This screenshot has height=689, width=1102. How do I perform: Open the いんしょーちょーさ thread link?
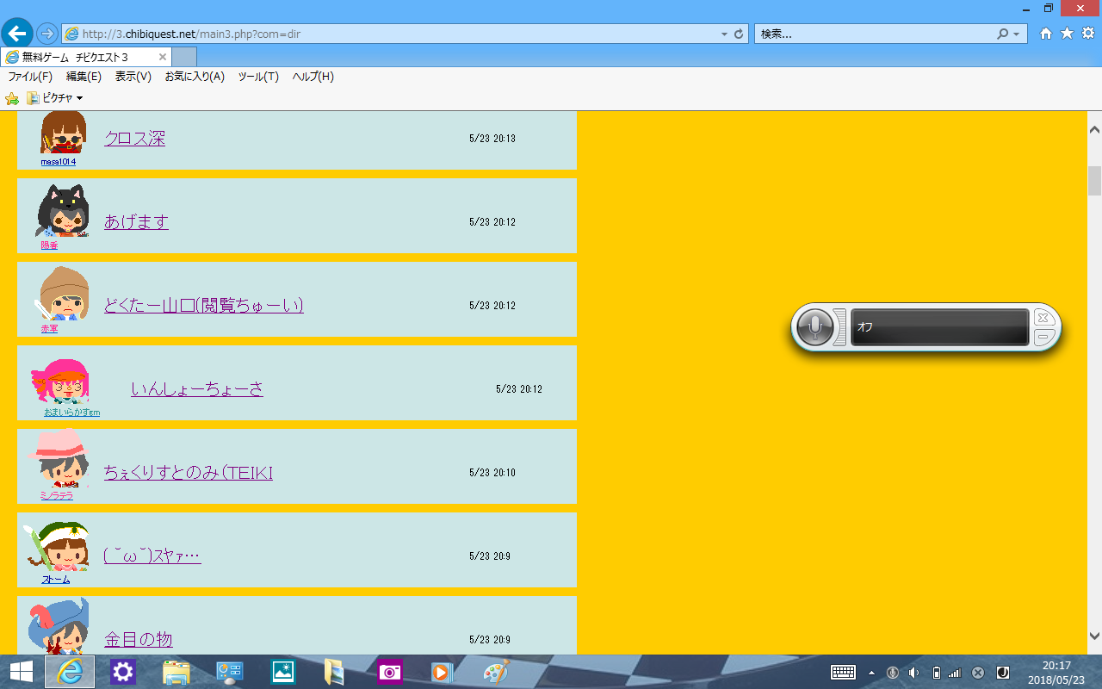click(x=197, y=389)
